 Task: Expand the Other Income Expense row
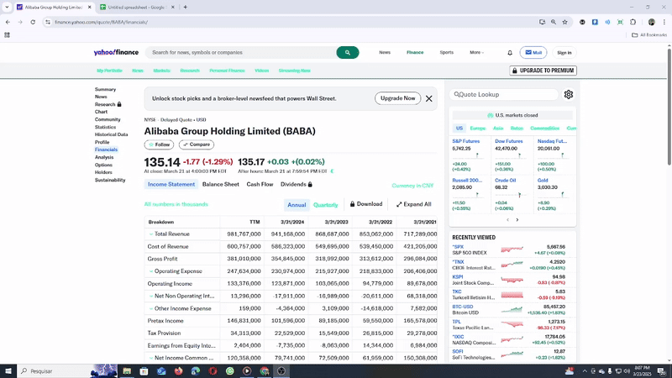point(151,308)
